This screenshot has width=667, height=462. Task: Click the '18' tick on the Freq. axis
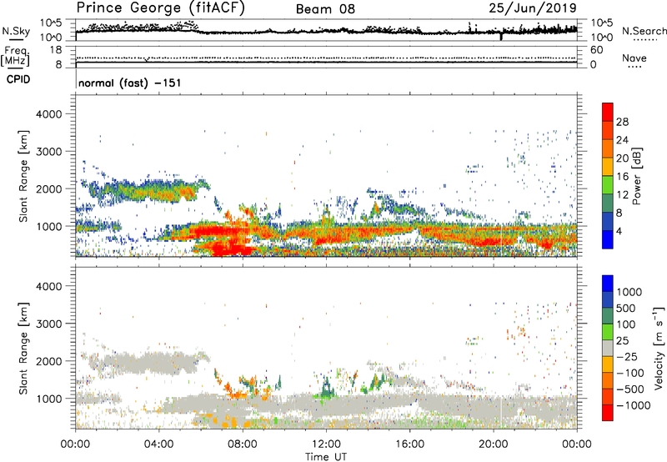(x=56, y=50)
